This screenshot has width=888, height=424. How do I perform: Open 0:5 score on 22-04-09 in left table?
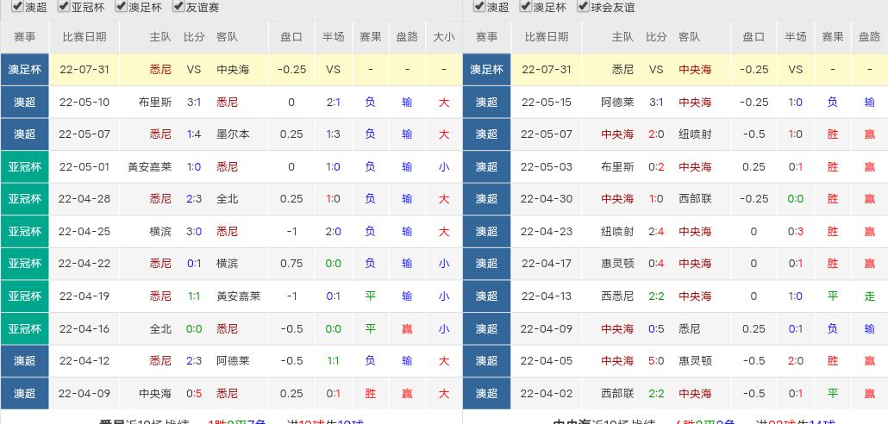click(194, 394)
